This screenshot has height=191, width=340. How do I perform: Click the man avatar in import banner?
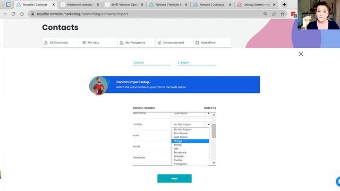coord(99,85)
